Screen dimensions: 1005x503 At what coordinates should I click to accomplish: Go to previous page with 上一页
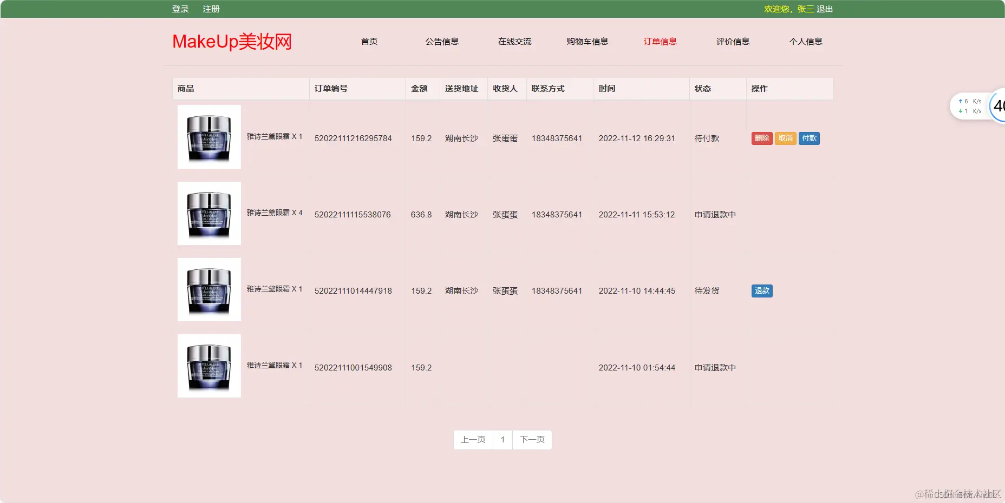pyautogui.click(x=473, y=440)
